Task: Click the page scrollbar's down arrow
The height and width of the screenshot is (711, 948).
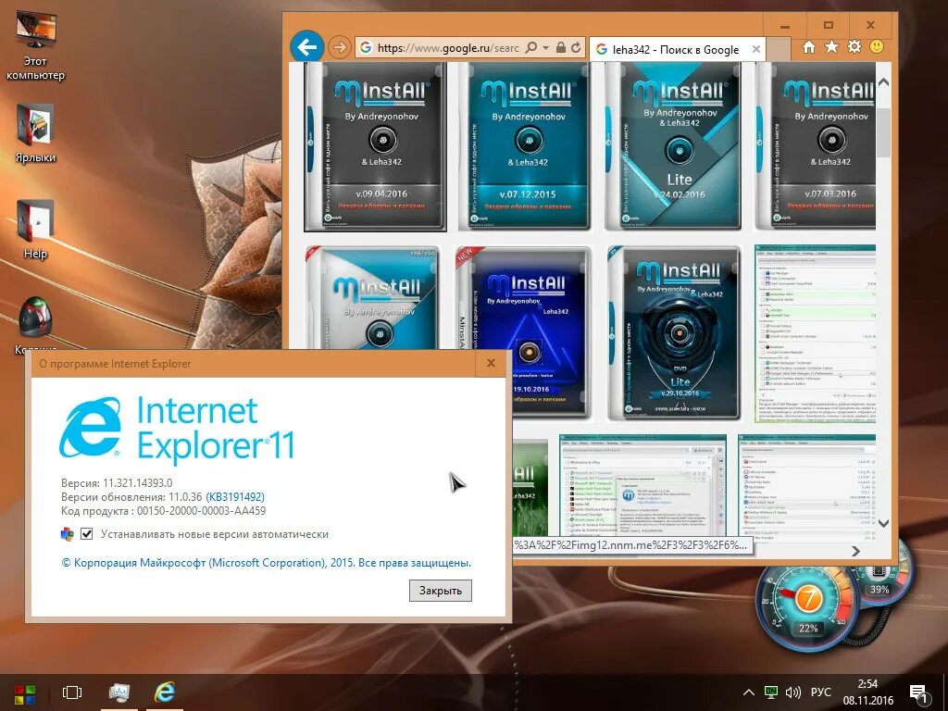Action: (x=883, y=523)
